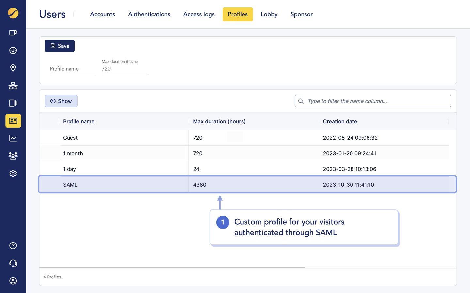Click the name filter search field
470x293 pixels.
pos(373,101)
